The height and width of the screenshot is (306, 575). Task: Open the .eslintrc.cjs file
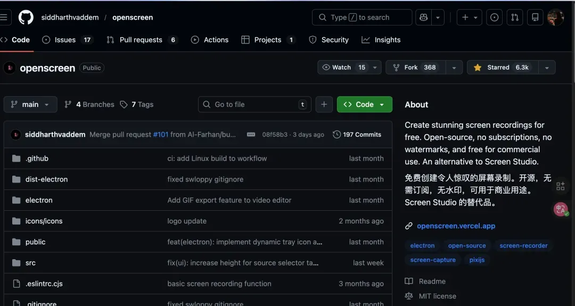pyautogui.click(x=44, y=284)
